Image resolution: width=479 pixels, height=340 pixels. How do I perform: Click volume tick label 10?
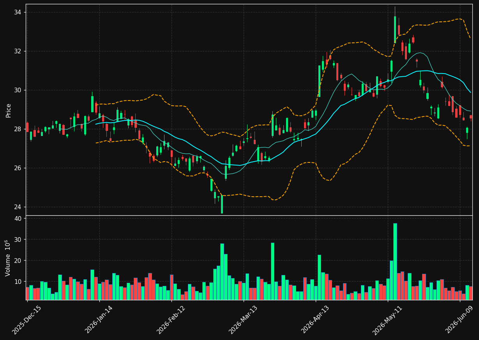(x=18, y=282)
